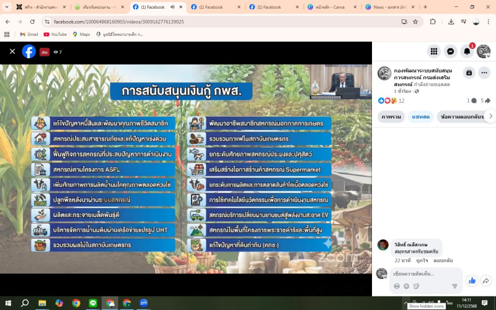Bookmark this page with the star icon
The width and height of the screenshot is (496, 310).
(415, 21)
